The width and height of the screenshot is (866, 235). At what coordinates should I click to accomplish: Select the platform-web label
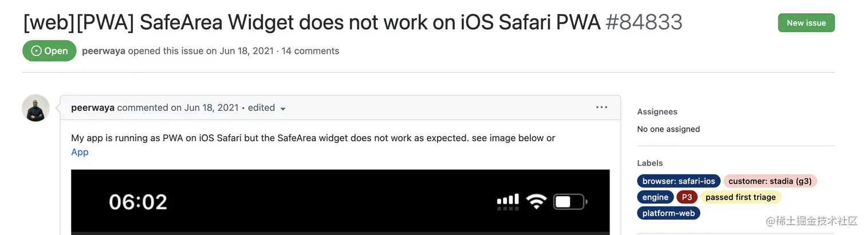668,213
